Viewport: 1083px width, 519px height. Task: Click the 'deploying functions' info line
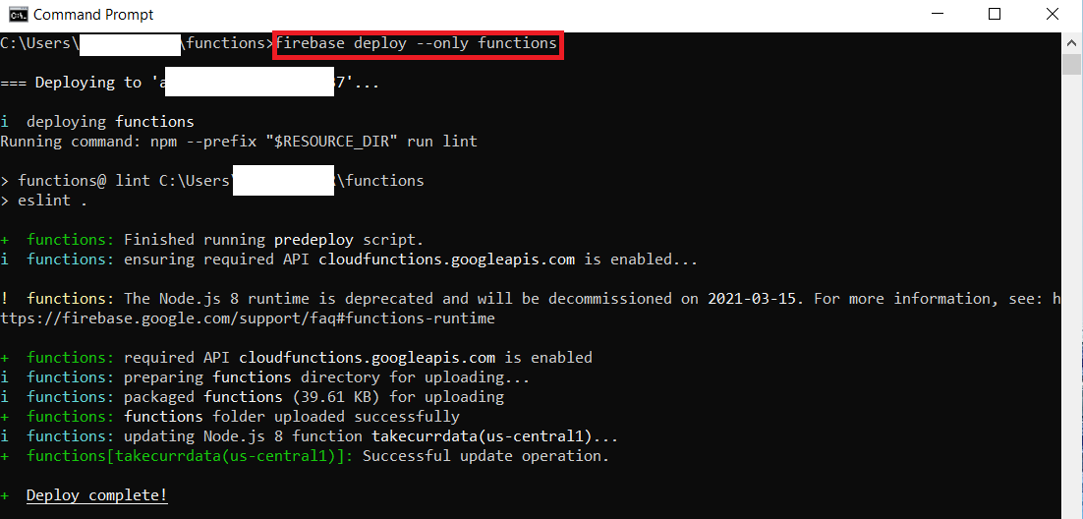pyautogui.click(x=97, y=122)
